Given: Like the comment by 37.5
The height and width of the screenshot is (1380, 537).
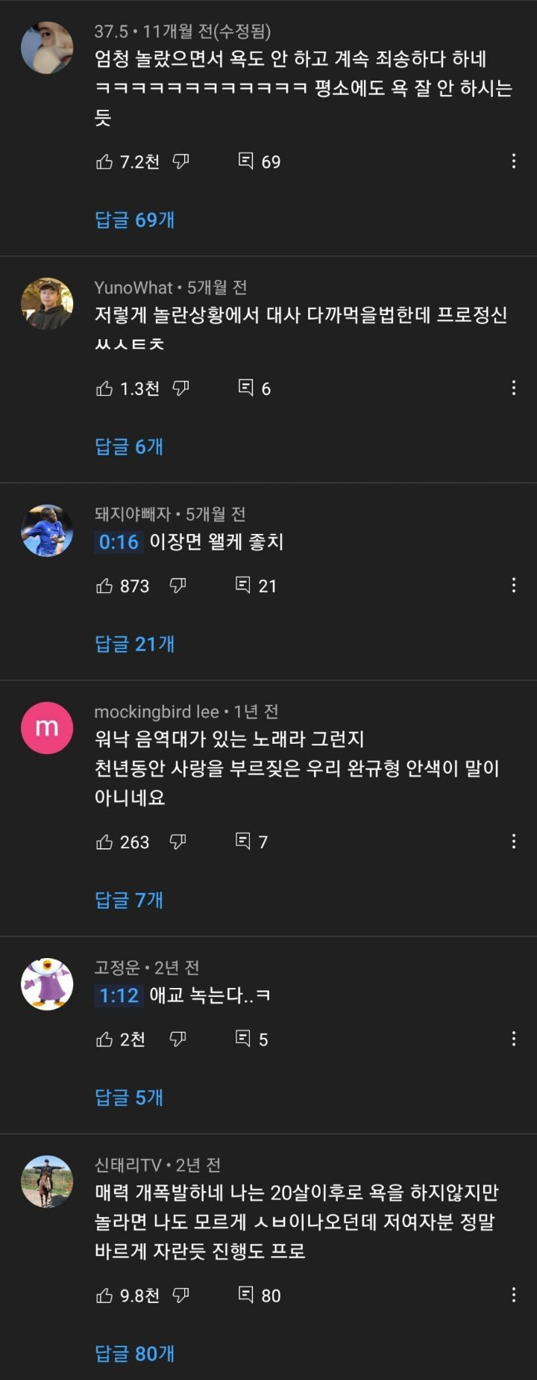Looking at the screenshot, I should coord(104,161).
